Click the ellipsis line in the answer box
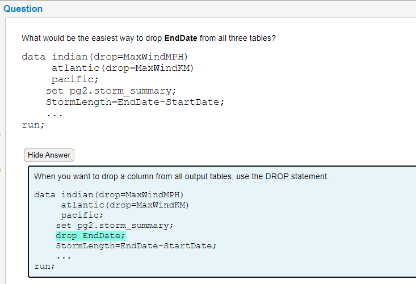416x284 pixels. coord(64,256)
